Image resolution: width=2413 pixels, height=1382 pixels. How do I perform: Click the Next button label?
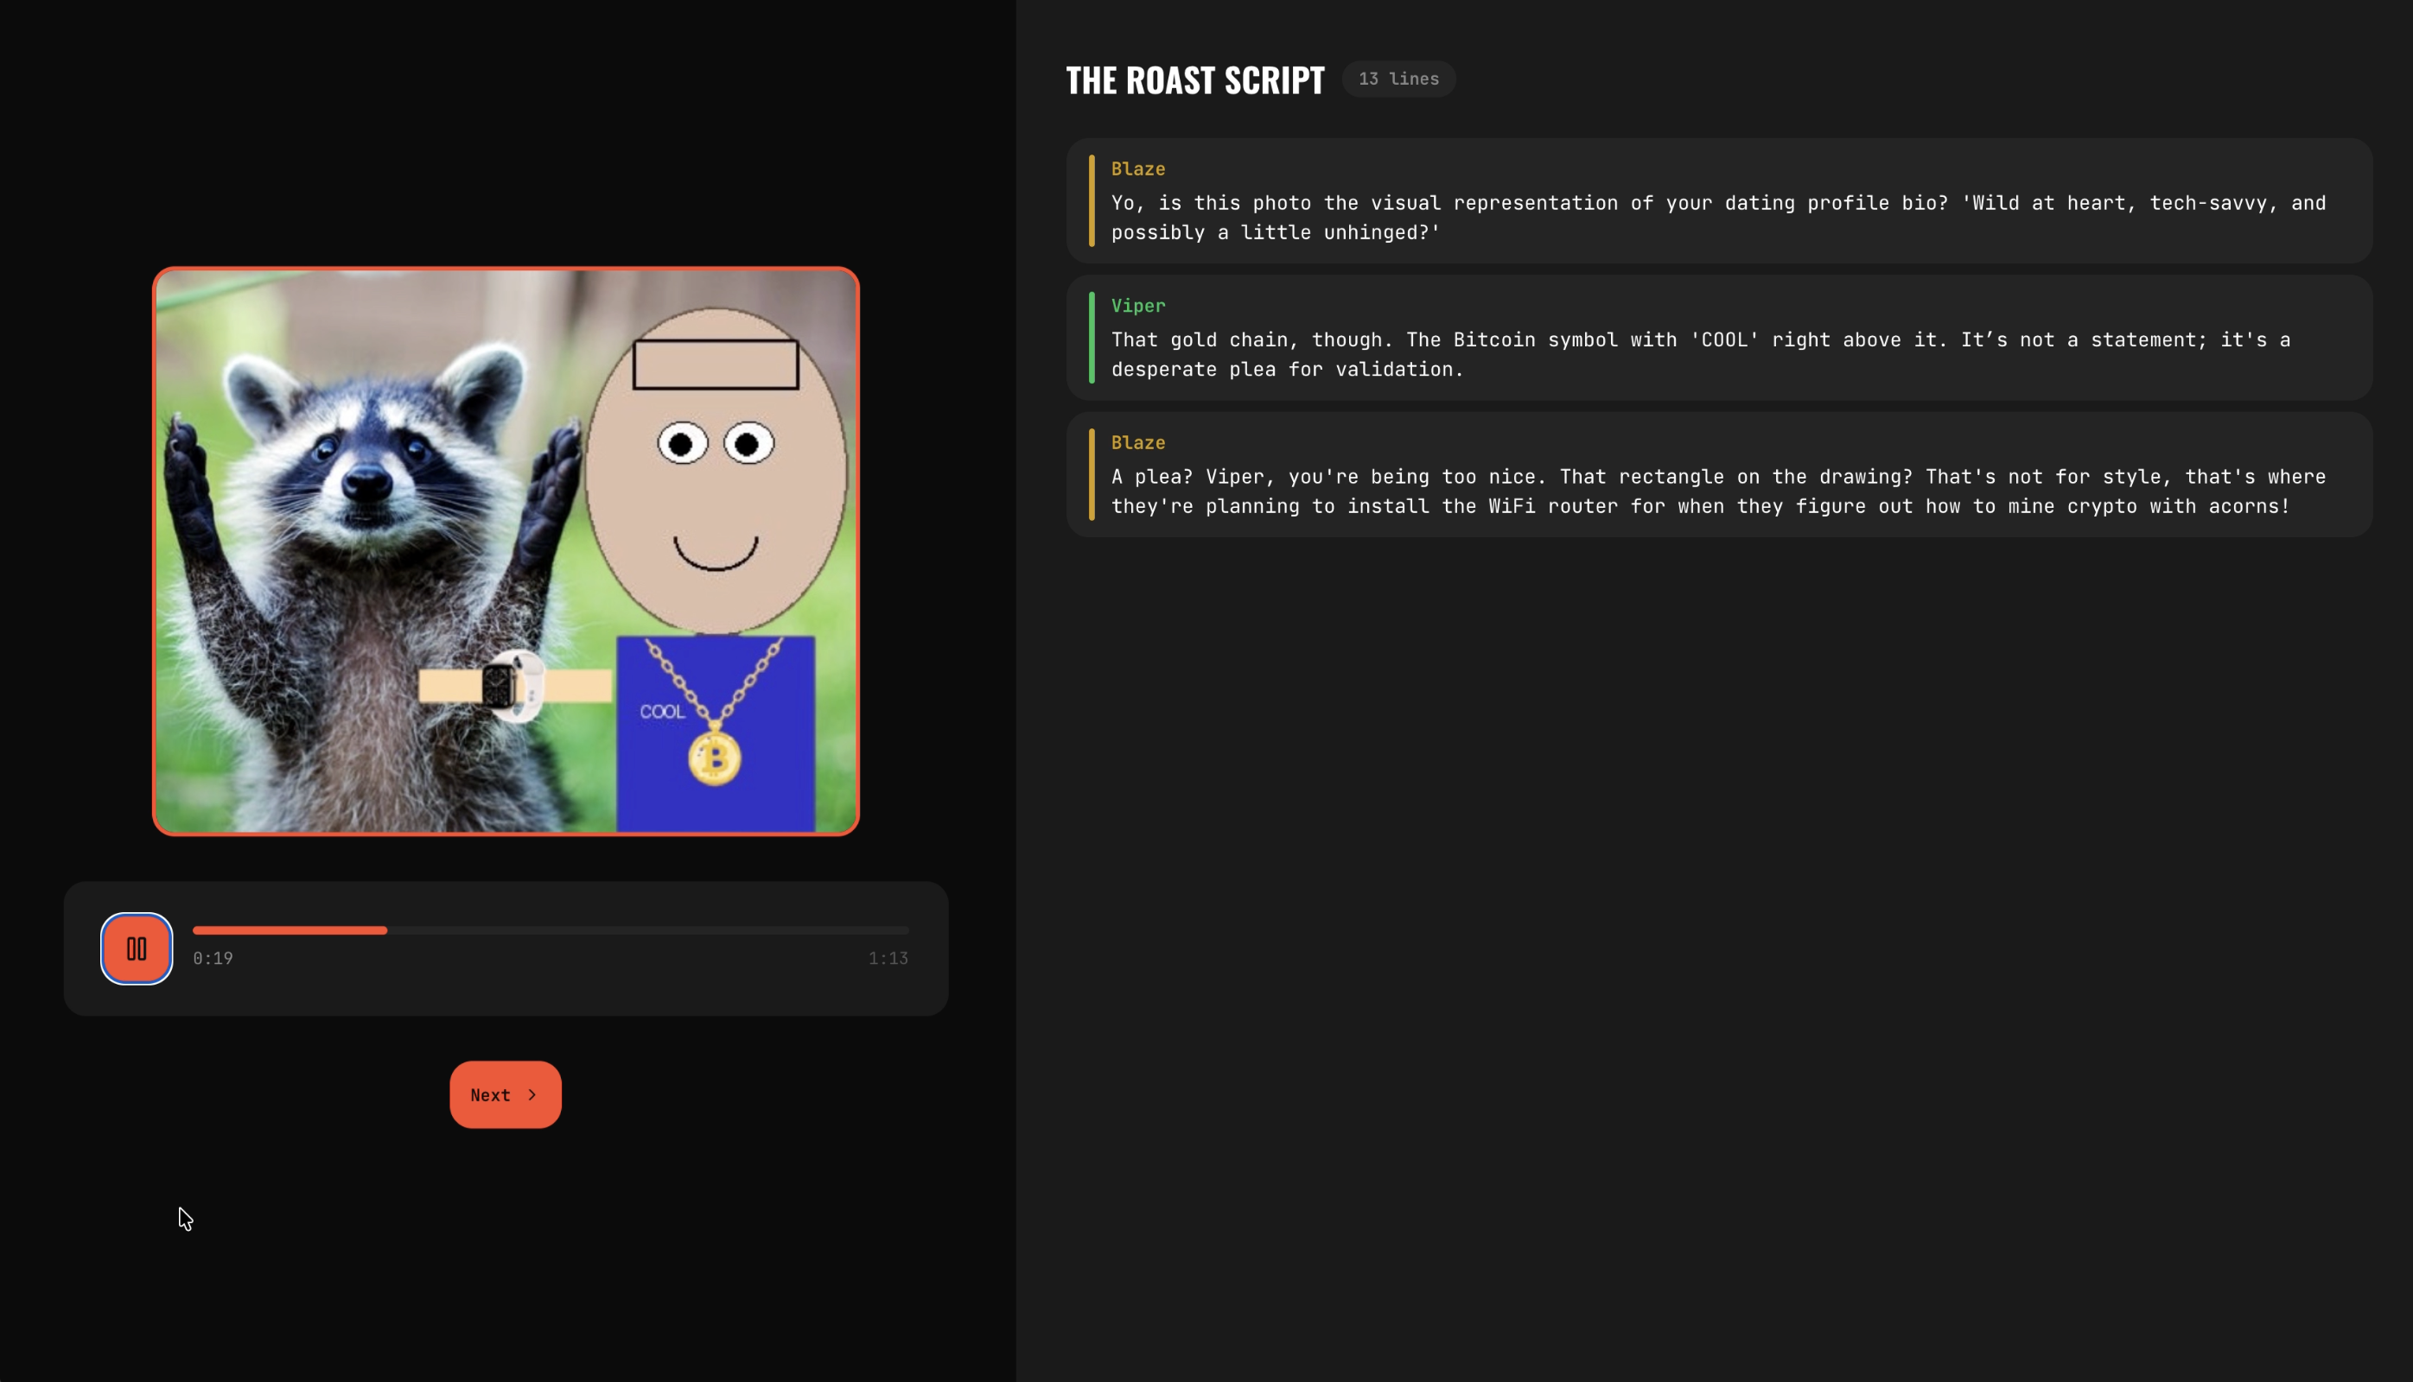pos(490,1095)
